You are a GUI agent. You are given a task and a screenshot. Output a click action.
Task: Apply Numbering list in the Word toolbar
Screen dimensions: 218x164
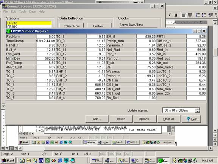point(198,15)
